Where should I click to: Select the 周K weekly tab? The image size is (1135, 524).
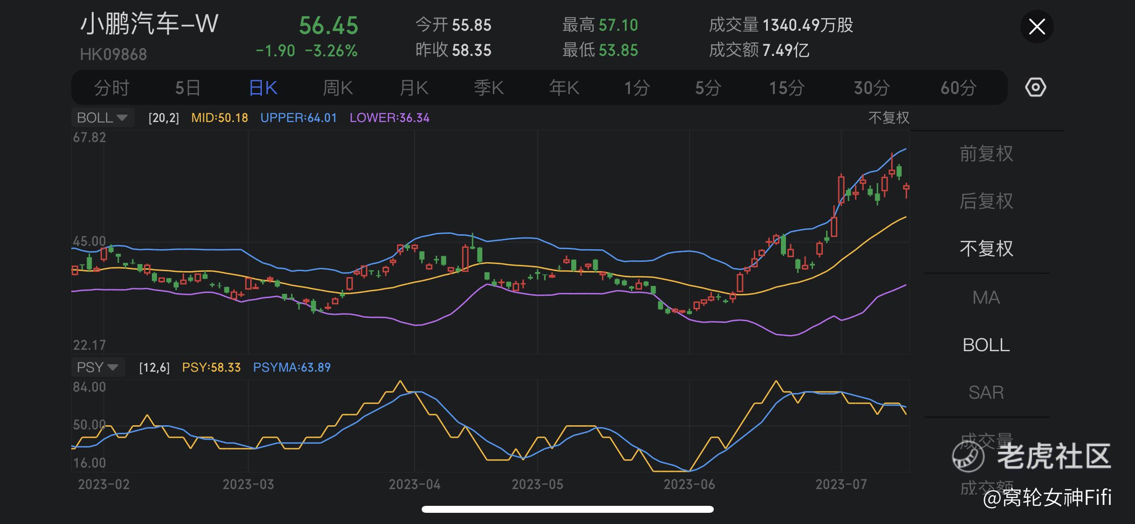coord(338,88)
